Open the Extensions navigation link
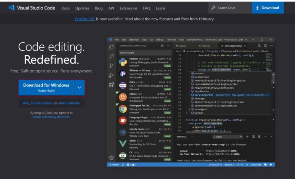 (128, 8)
